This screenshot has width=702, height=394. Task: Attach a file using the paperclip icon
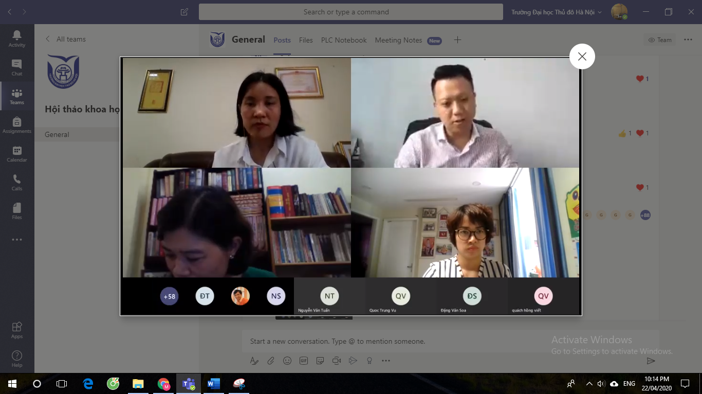(x=271, y=361)
